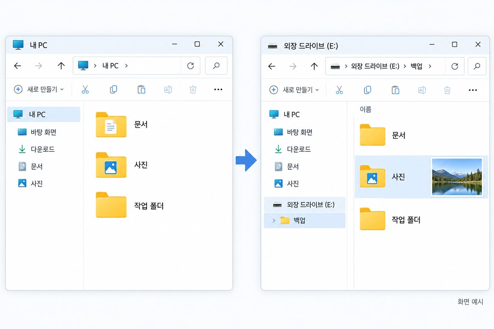Click Rename icon in 외장 드라이브 window toolbar

click(422, 90)
